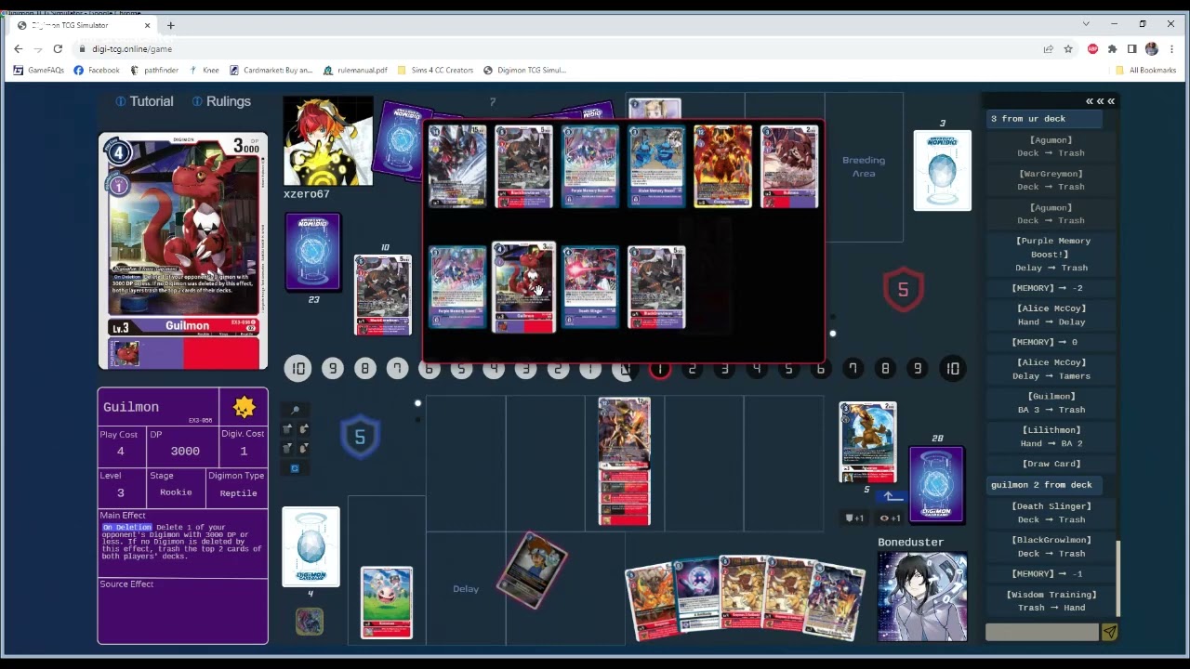This screenshot has height=669, width=1190.
Task: Click the blue square icon below the hand icons
Action: tap(295, 468)
